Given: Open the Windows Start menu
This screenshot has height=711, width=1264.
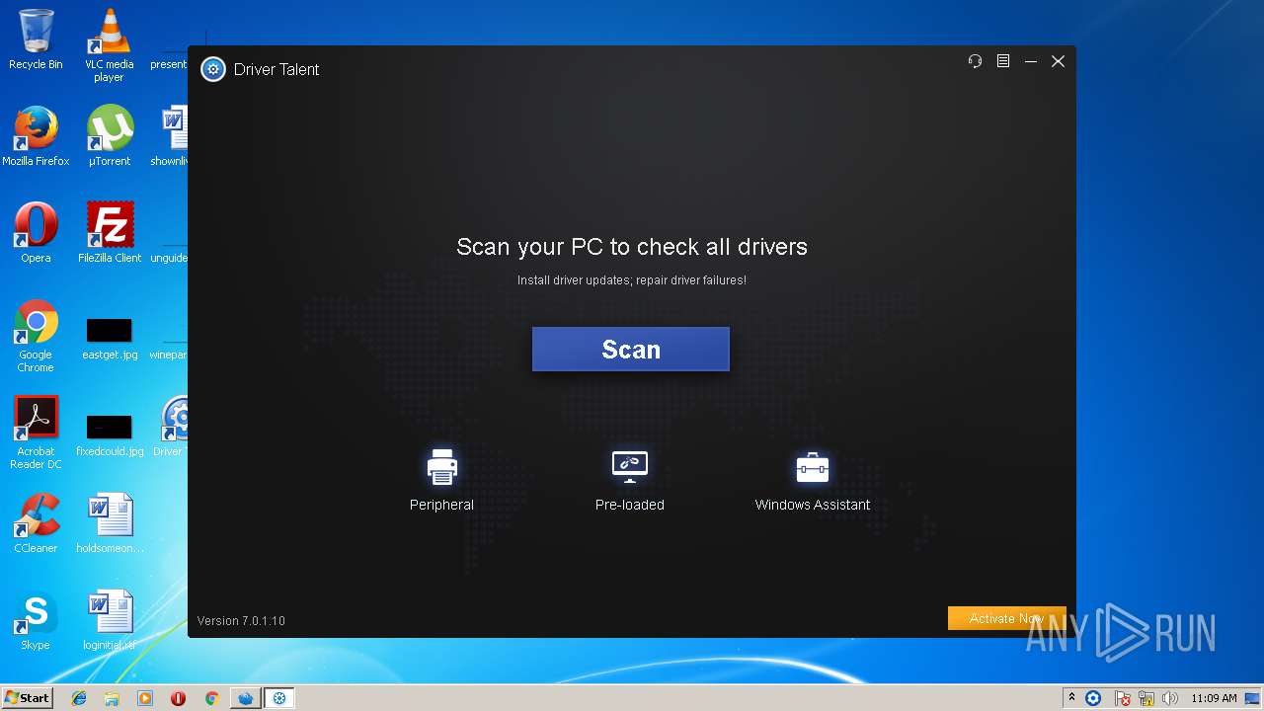Looking at the screenshot, I should [x=27, y=697].
